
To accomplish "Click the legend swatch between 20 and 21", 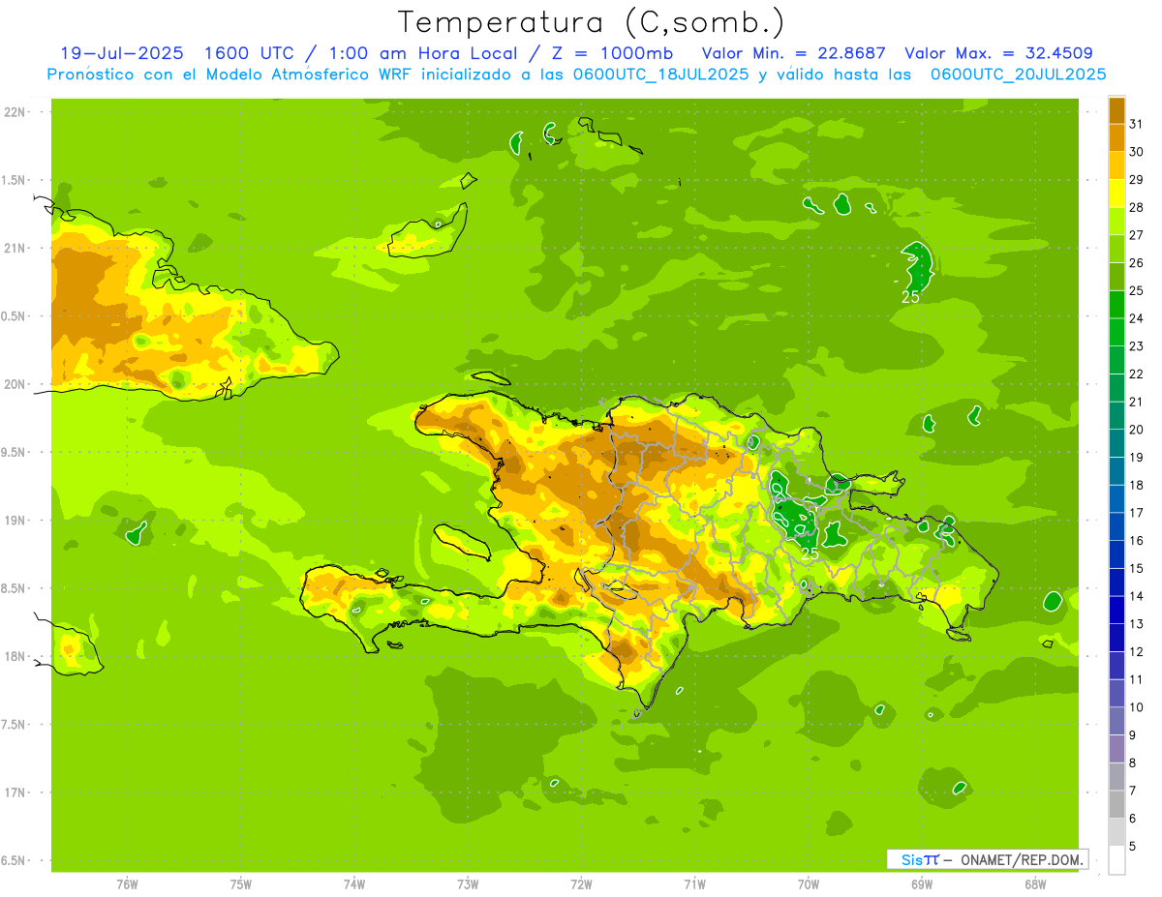I will pyautogui.click(x=1116, y=416).
